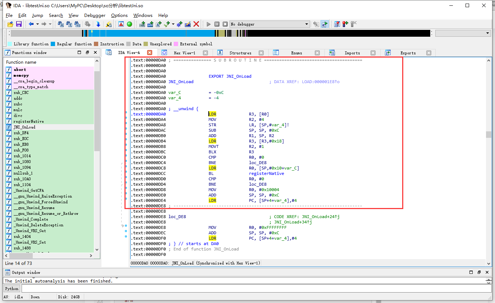Click the green circle status icon
495x303 pixels.
click(x=130, y=24)
